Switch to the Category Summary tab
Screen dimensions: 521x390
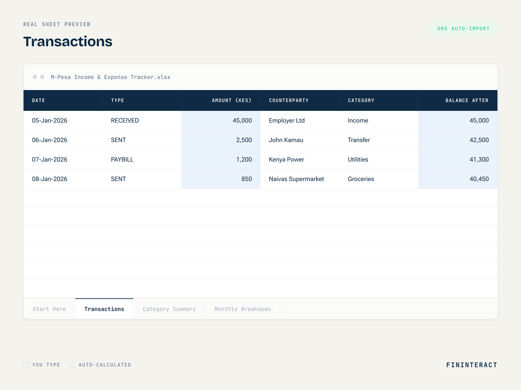[x=169, y=309]
